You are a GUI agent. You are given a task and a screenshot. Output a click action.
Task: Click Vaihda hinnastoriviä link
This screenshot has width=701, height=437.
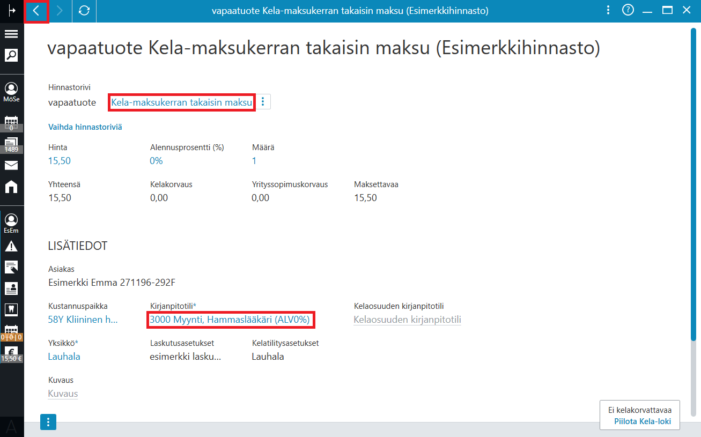(x=85, y=127)
